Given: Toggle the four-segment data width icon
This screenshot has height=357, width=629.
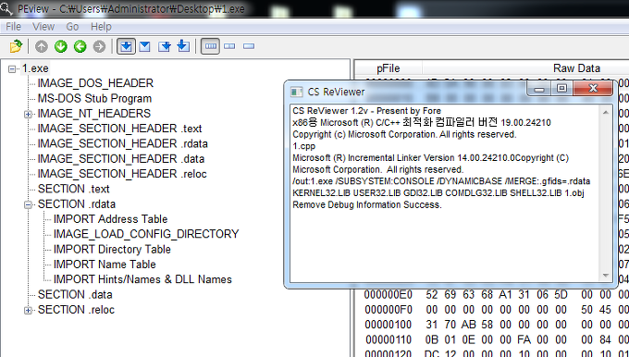Looking at the screenshot, I should 210,46.
